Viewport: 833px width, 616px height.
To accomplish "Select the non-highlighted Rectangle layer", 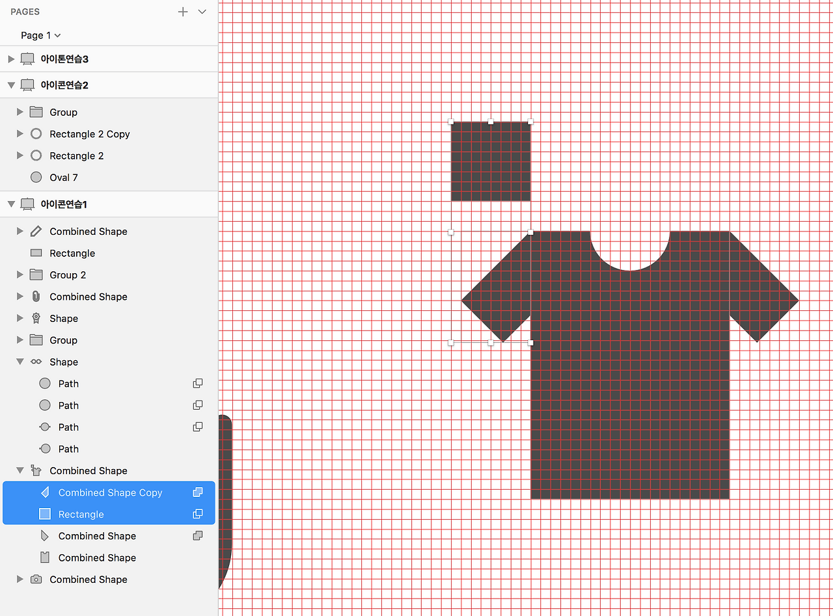I will [x=72, y=253].
